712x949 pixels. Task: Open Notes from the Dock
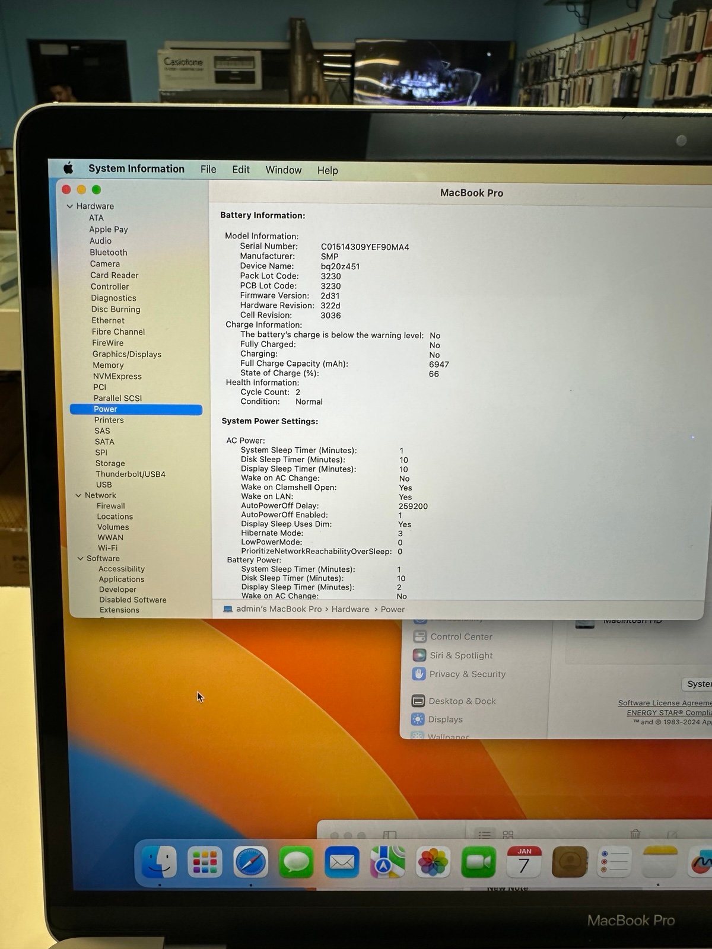click(x=660, y=862)
